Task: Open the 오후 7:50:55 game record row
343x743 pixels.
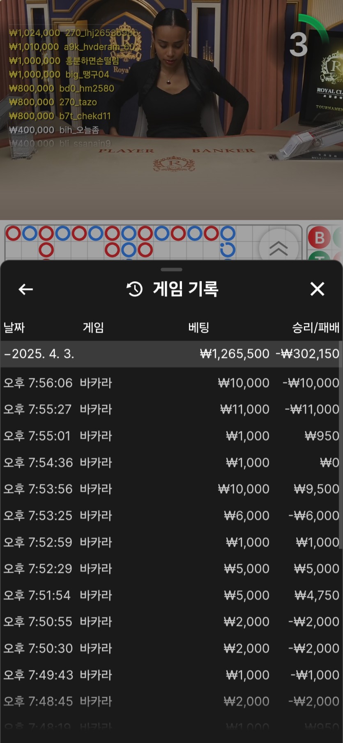Action: pyautogui.click(x=171, y=621)
